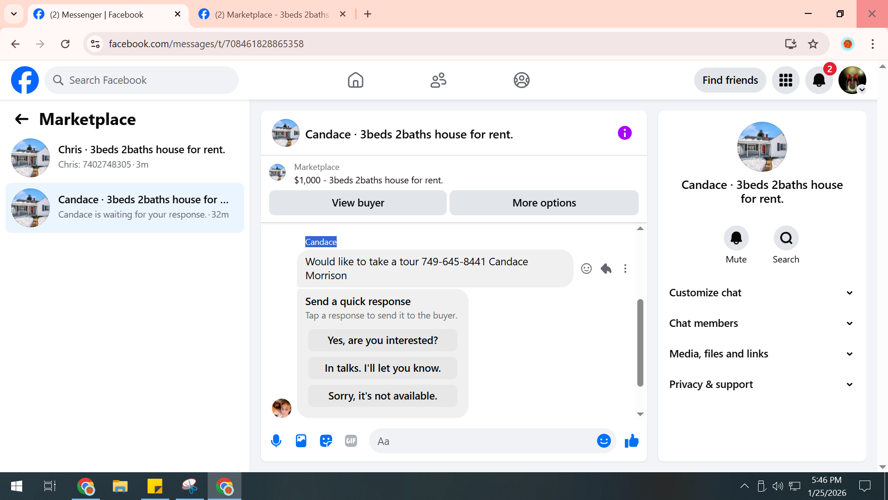Open the account profile picture menu
The width and height of the screenshot is (888, 500).
(x=852, y=80)
